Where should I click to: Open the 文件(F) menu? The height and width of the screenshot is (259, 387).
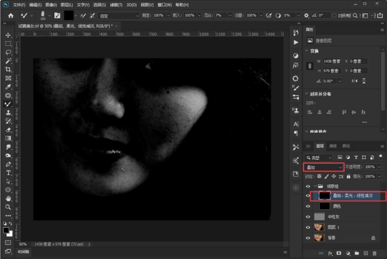(19, 5)
